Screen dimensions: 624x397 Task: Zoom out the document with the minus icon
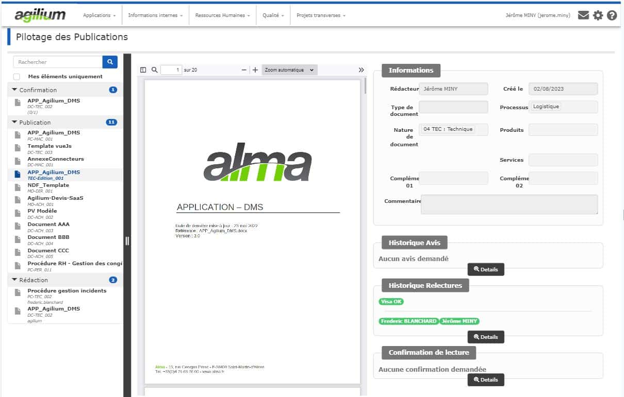[243, 70]
